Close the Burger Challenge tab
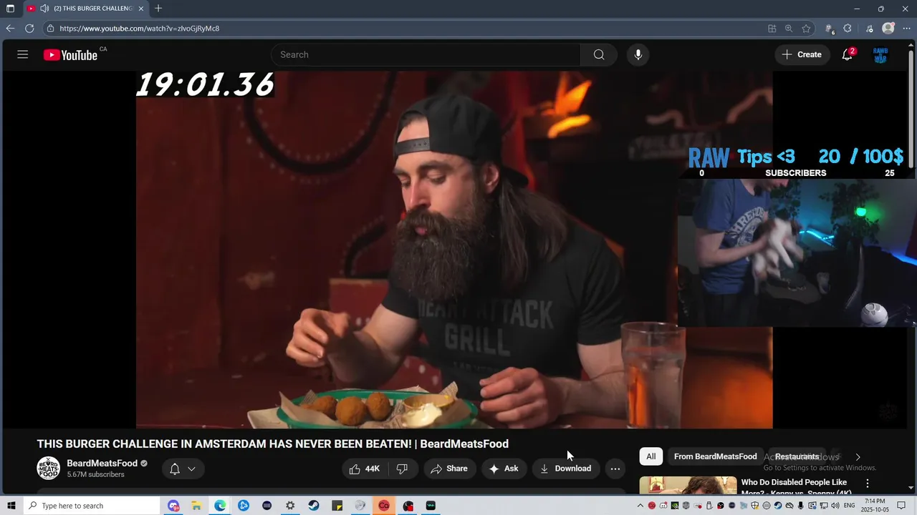This screenshot has width=917, height=515. [x=141, y=9]
